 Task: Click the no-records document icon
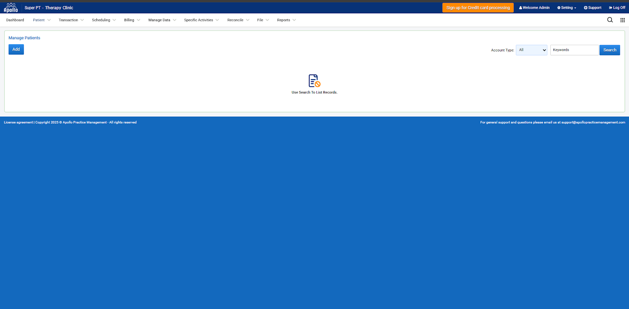point(314,80)
